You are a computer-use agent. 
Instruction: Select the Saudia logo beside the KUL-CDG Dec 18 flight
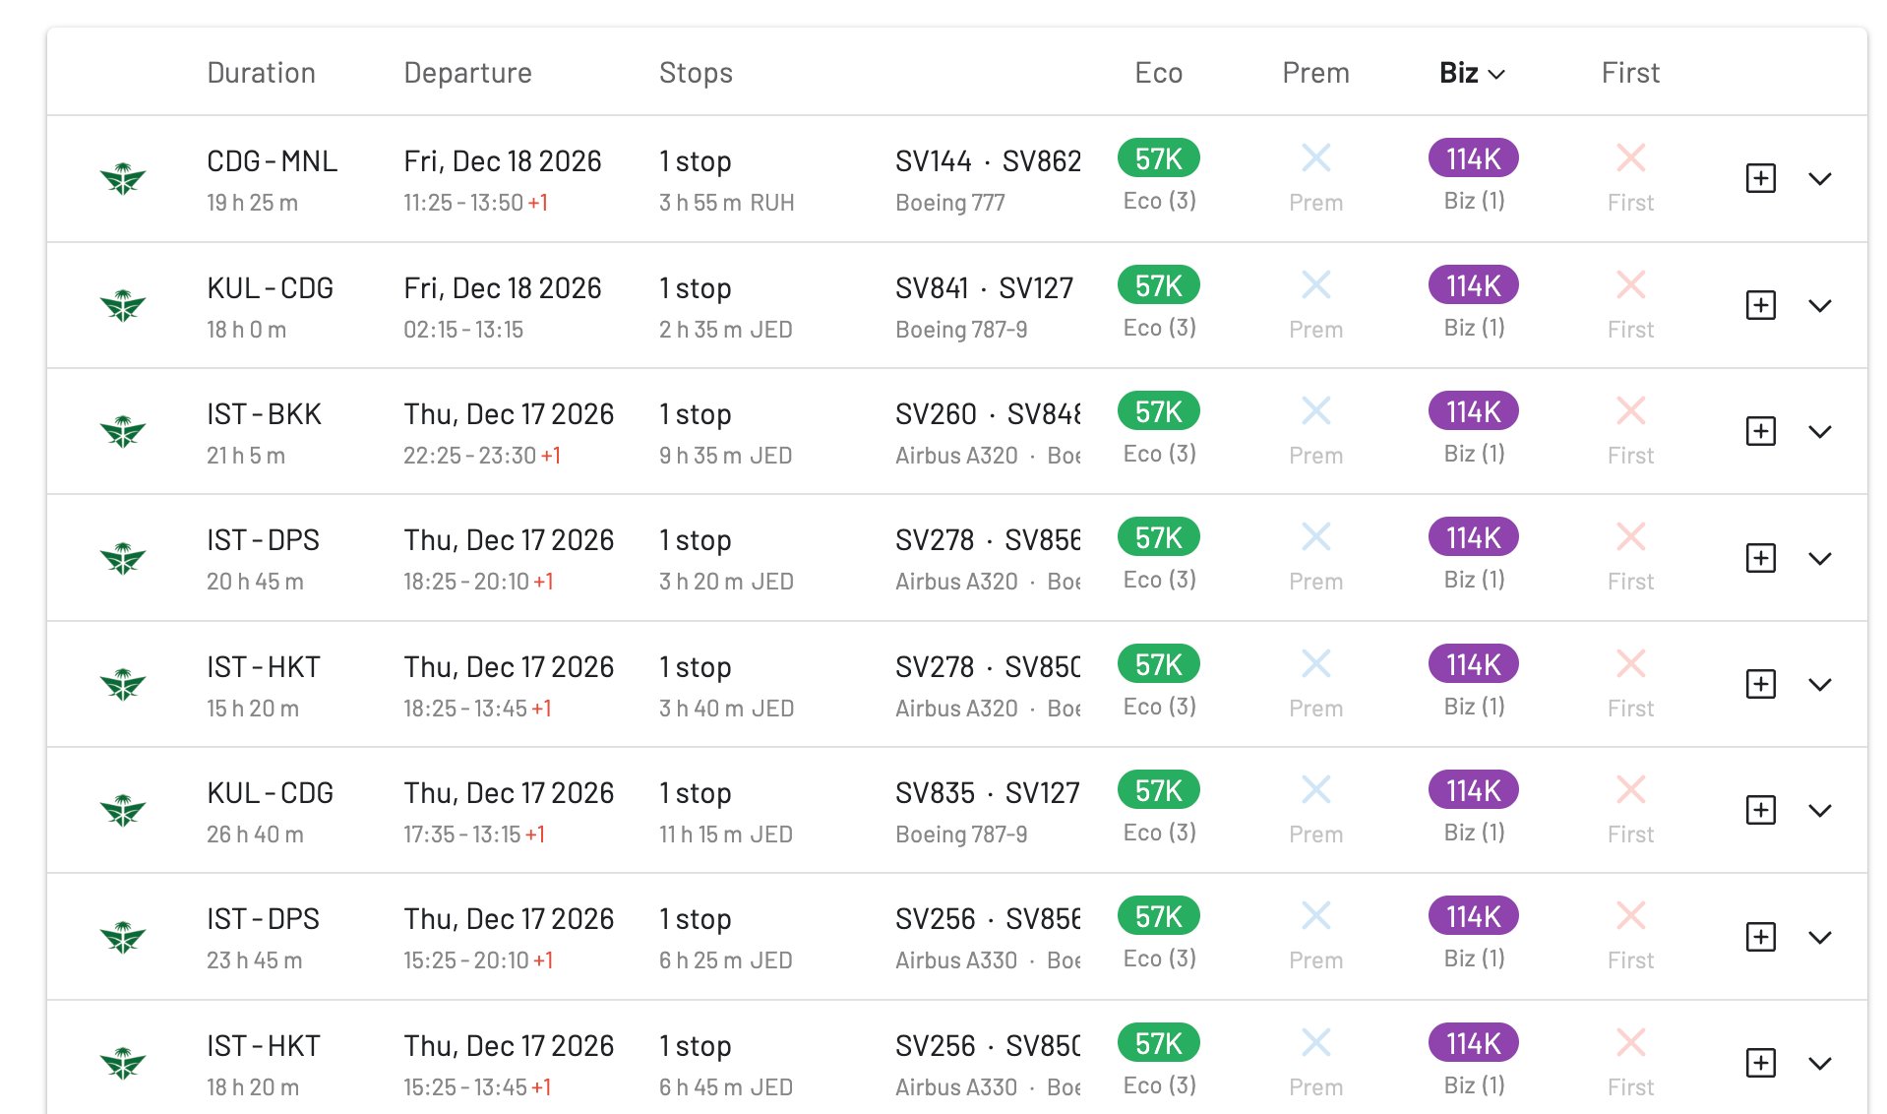click(122, 305)
